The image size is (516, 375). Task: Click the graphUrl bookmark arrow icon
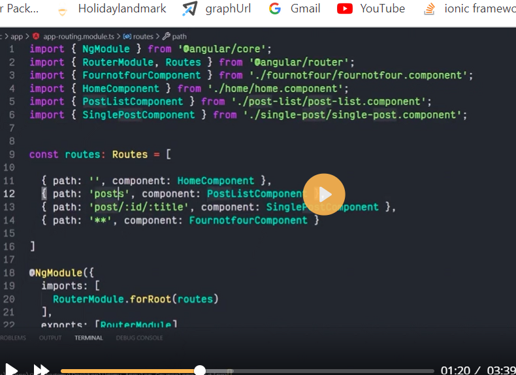click(x=189, y=9)
